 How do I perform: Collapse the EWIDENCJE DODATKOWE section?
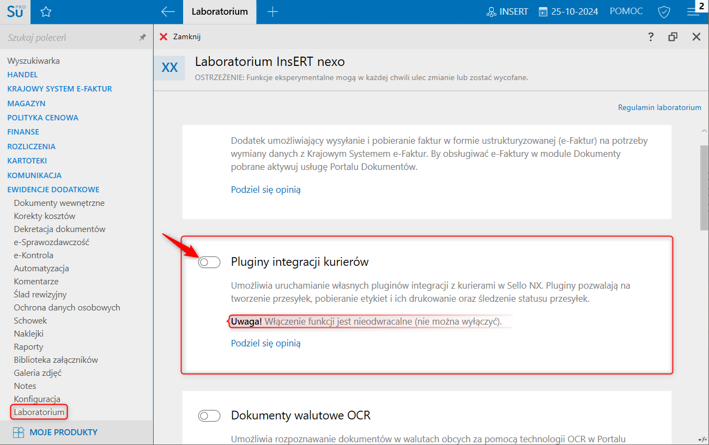[x=53, y=190]
